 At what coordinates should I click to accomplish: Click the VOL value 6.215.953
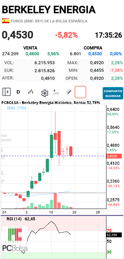(x=44, y=63)
